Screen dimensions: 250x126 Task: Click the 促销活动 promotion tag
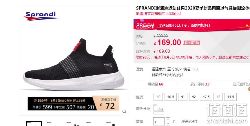coord(192,43)
